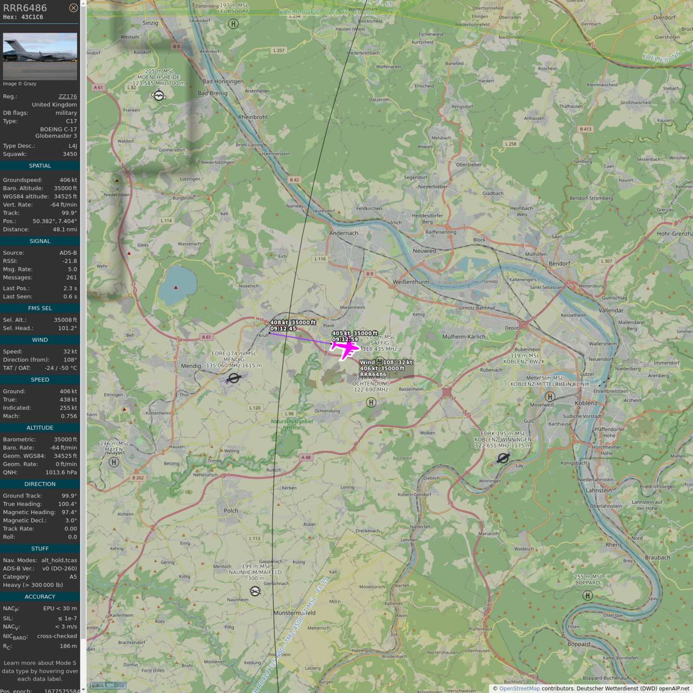
Task: Click the 09:12:45 track point label
Action: [283, 329]
